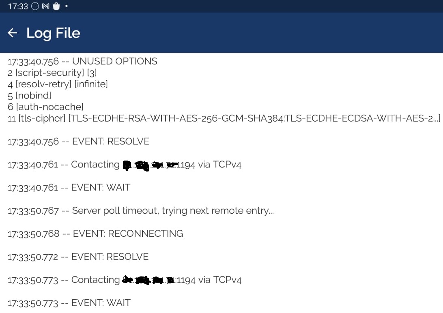Tap the shopping bag notification icon
Viewport: 443px width, 313px height.
point(56,6)
